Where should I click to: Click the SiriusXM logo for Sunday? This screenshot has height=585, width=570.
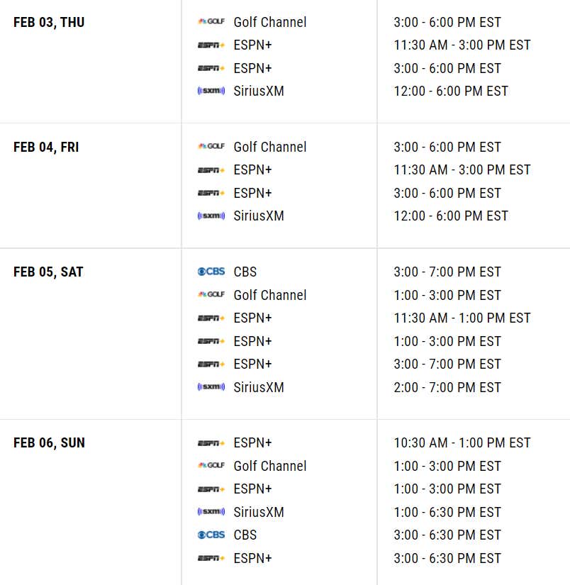pyautogui.click(x=211, y=512)
